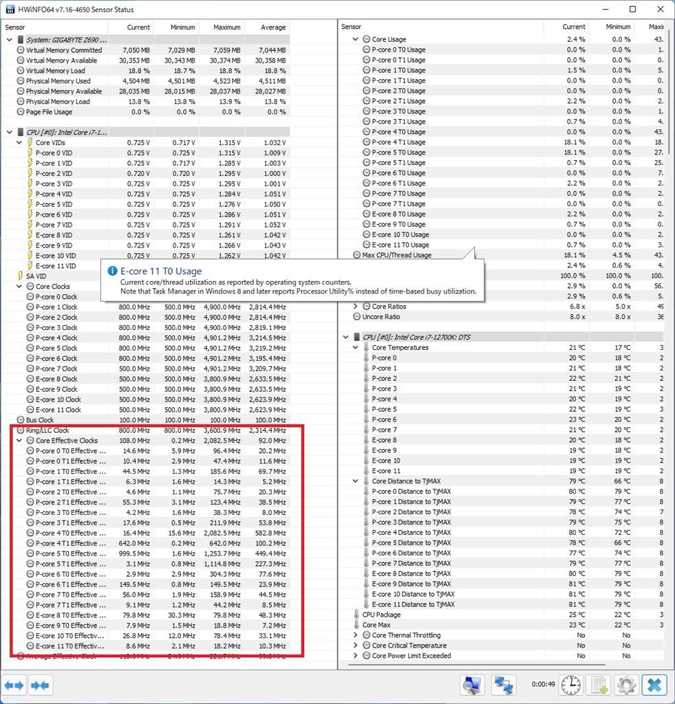
Task: Click the left pane Minimum column header
Action: tap(176, 27)
